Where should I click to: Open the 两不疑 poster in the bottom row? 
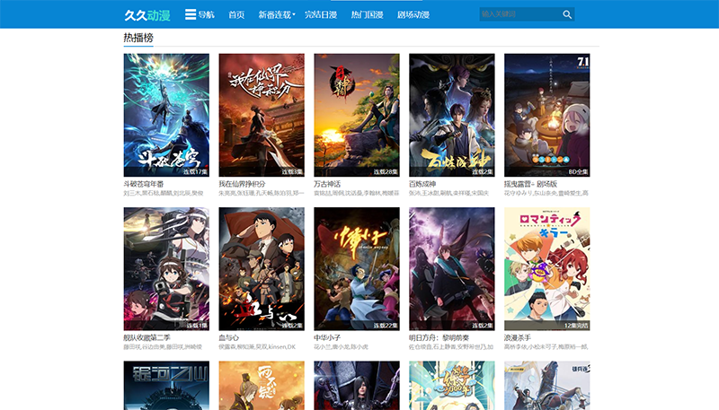click(262, 385)
